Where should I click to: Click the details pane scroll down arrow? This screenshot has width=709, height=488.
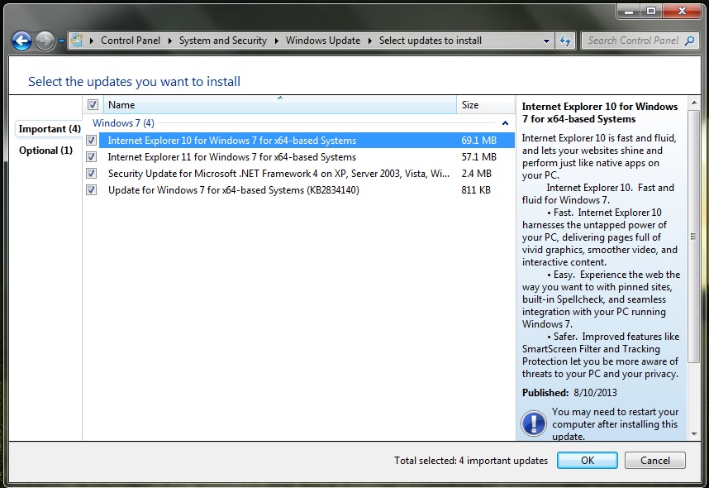693,433
